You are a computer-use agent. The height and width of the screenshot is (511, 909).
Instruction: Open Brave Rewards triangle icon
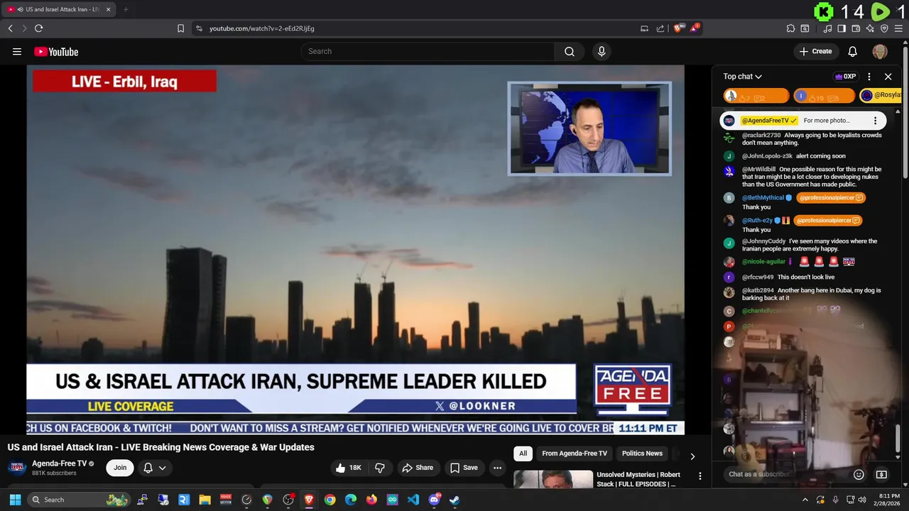coord(695,28)
